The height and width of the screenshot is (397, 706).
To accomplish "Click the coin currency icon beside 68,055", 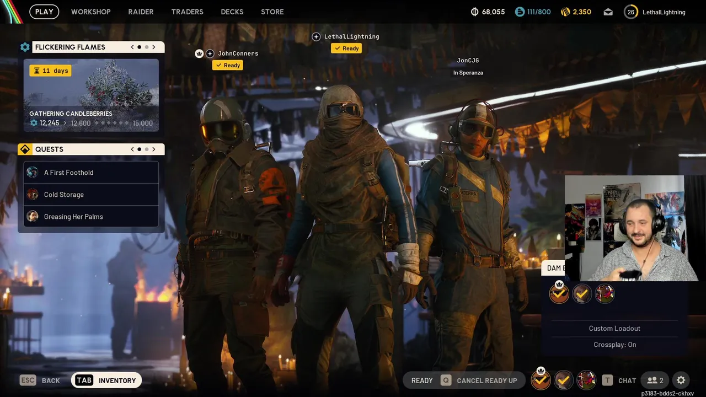I will [x=474, y=12].
